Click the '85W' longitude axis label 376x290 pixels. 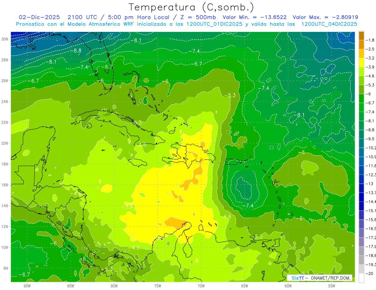click(x=70, y=286)
